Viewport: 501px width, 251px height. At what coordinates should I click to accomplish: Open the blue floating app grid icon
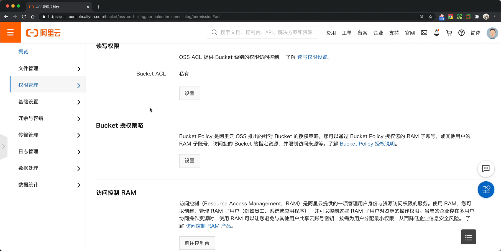(x=486, y=190)
